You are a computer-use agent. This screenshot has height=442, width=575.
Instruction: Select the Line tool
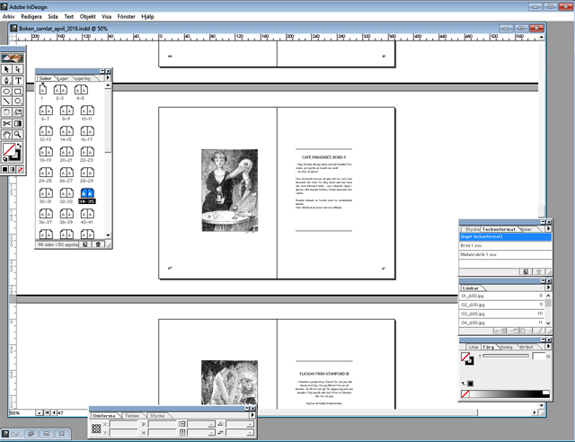[x=6, y=101]
